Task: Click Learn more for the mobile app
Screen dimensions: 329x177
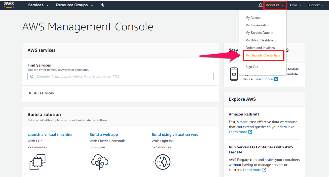Action: point(264,79)
